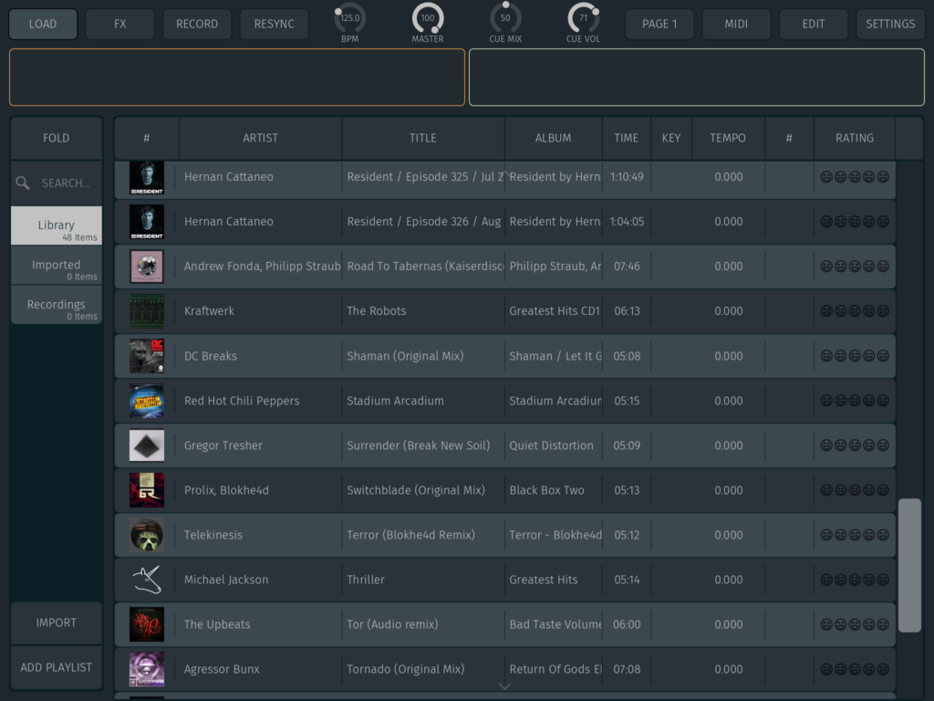Toggle the FX panel button

pos(120,24)
